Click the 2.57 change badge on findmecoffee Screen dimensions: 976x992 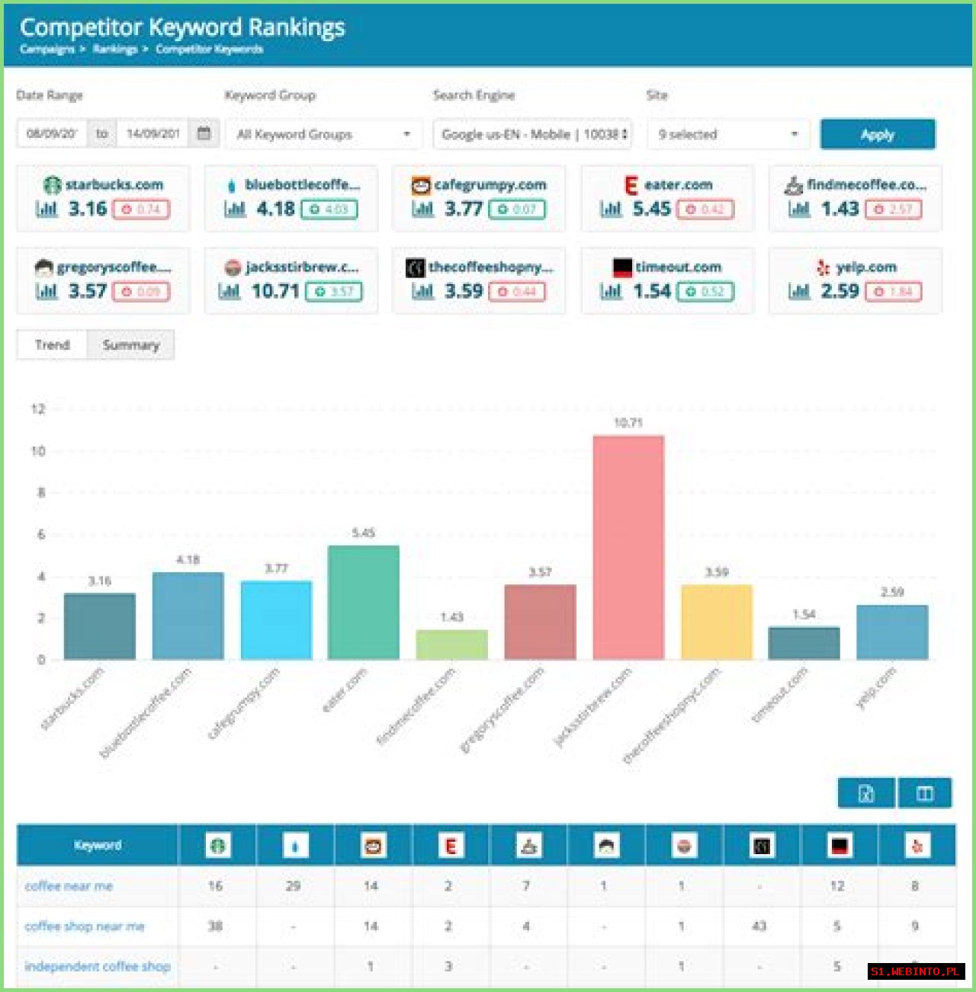pyautogui.click(x=894, y=209)
